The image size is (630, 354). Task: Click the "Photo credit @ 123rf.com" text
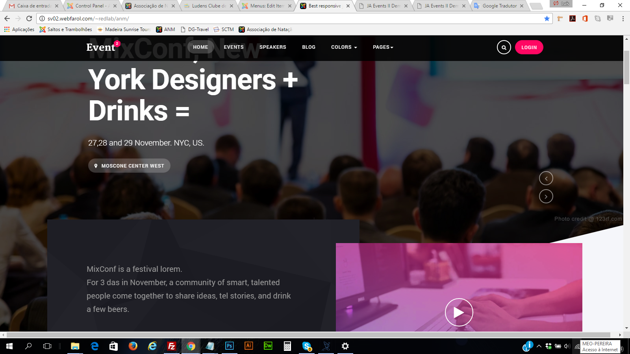click(x=588, y=219)
